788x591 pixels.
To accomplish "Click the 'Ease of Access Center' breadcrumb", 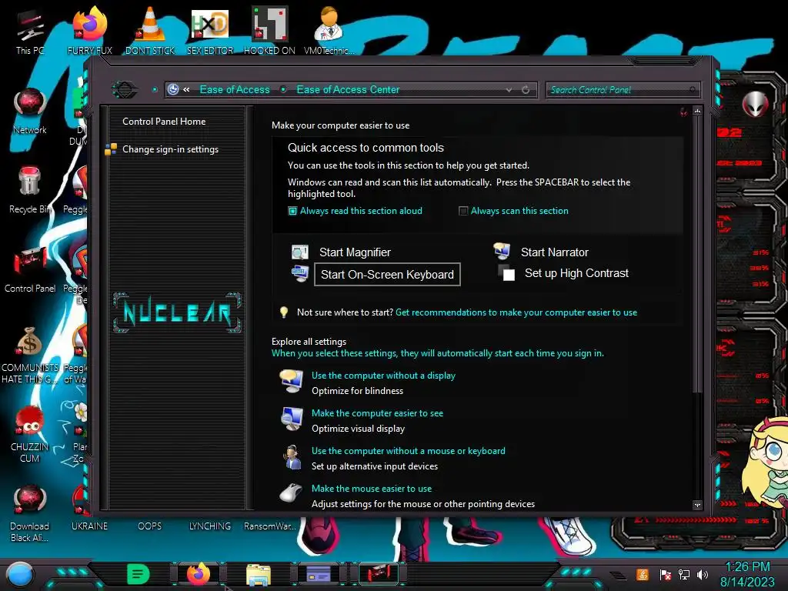I will click(x=349, y=89).
